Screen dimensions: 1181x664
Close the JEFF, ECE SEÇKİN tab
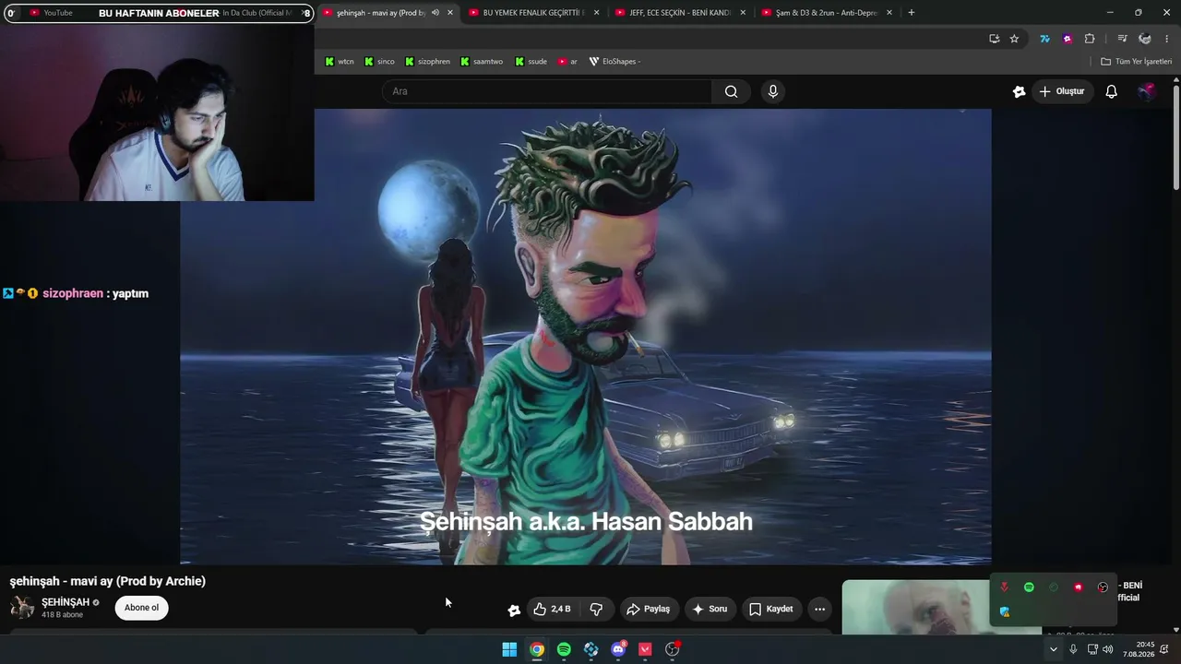(743, 13)
